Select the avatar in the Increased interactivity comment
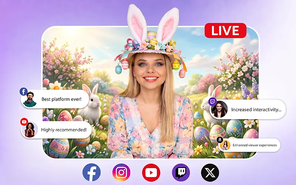 click(x=219, y=109)
